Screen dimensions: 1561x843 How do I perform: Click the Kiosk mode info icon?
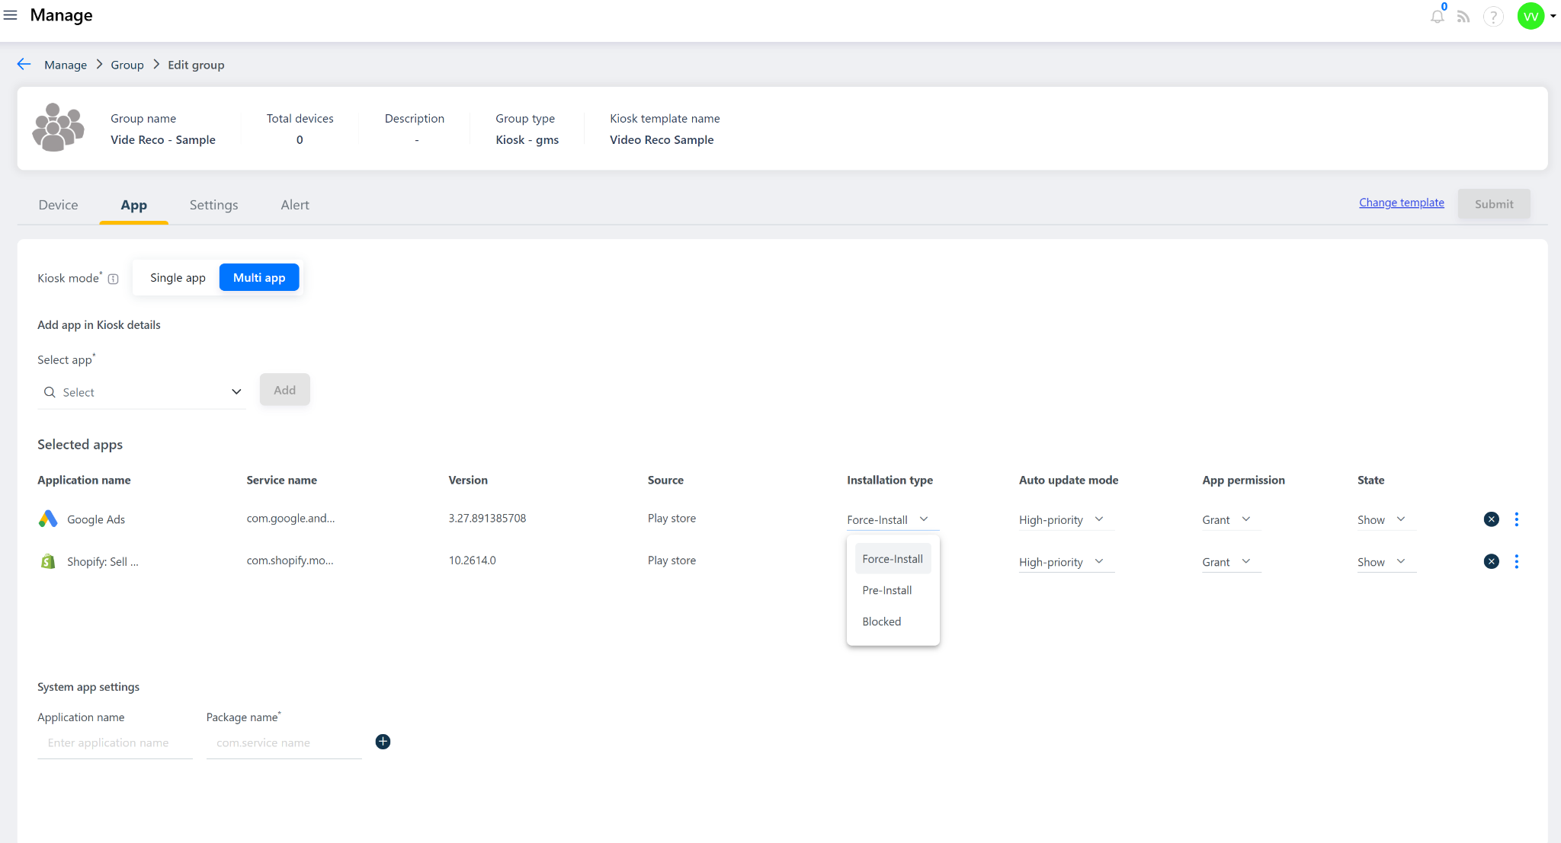[x=114, y=279]
